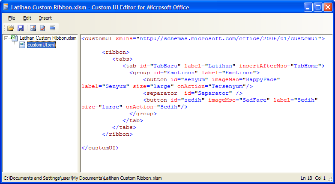Click the group id="Emoticon" line

[x=194, y=73]
